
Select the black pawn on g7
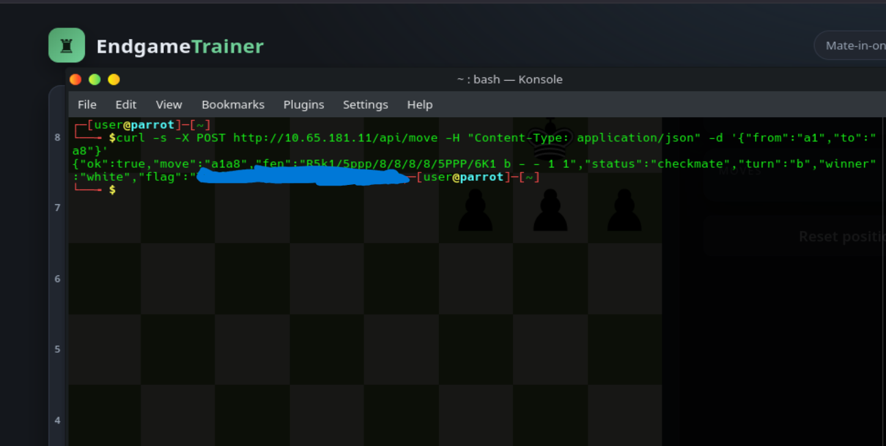(550, 210)
